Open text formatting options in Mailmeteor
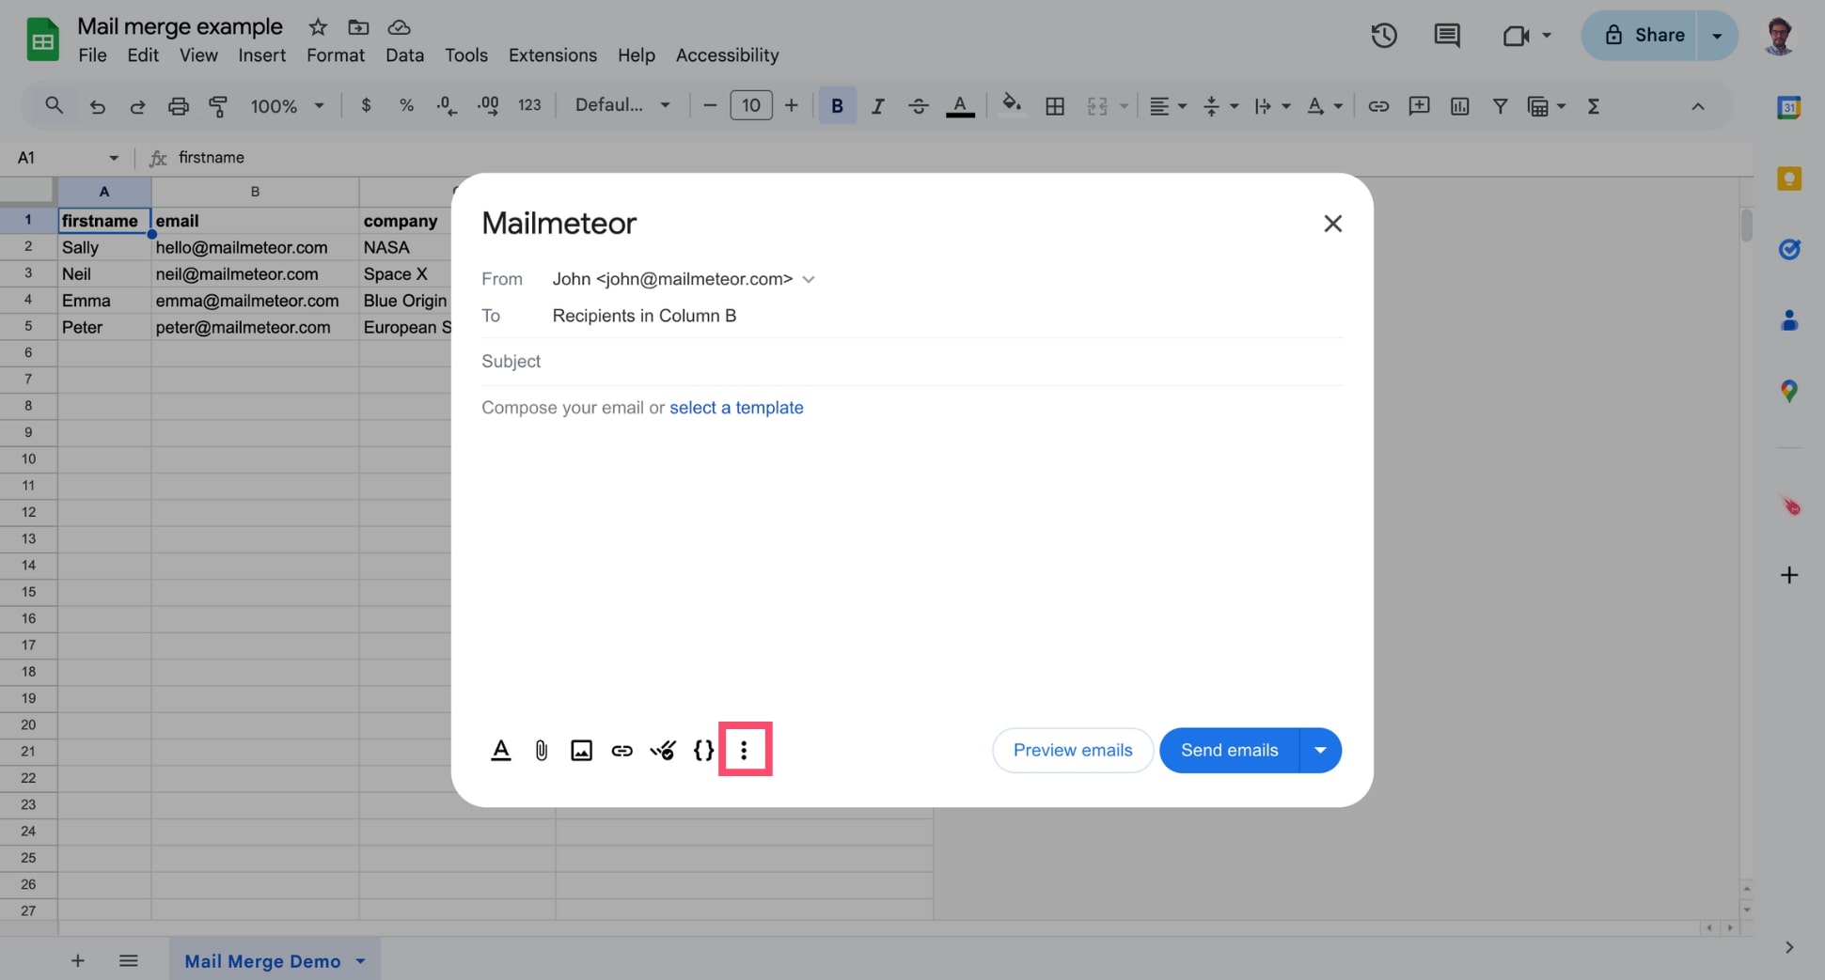1825x980 pixels. (x=500, y=750)
